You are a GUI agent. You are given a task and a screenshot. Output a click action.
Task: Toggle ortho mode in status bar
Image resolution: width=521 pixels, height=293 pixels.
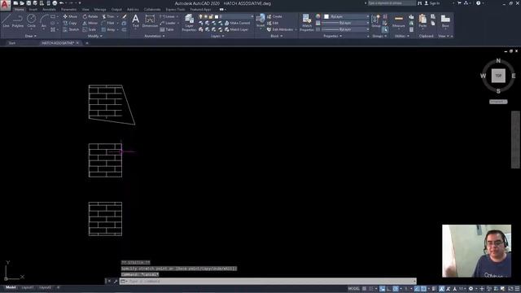coord(389,289)
